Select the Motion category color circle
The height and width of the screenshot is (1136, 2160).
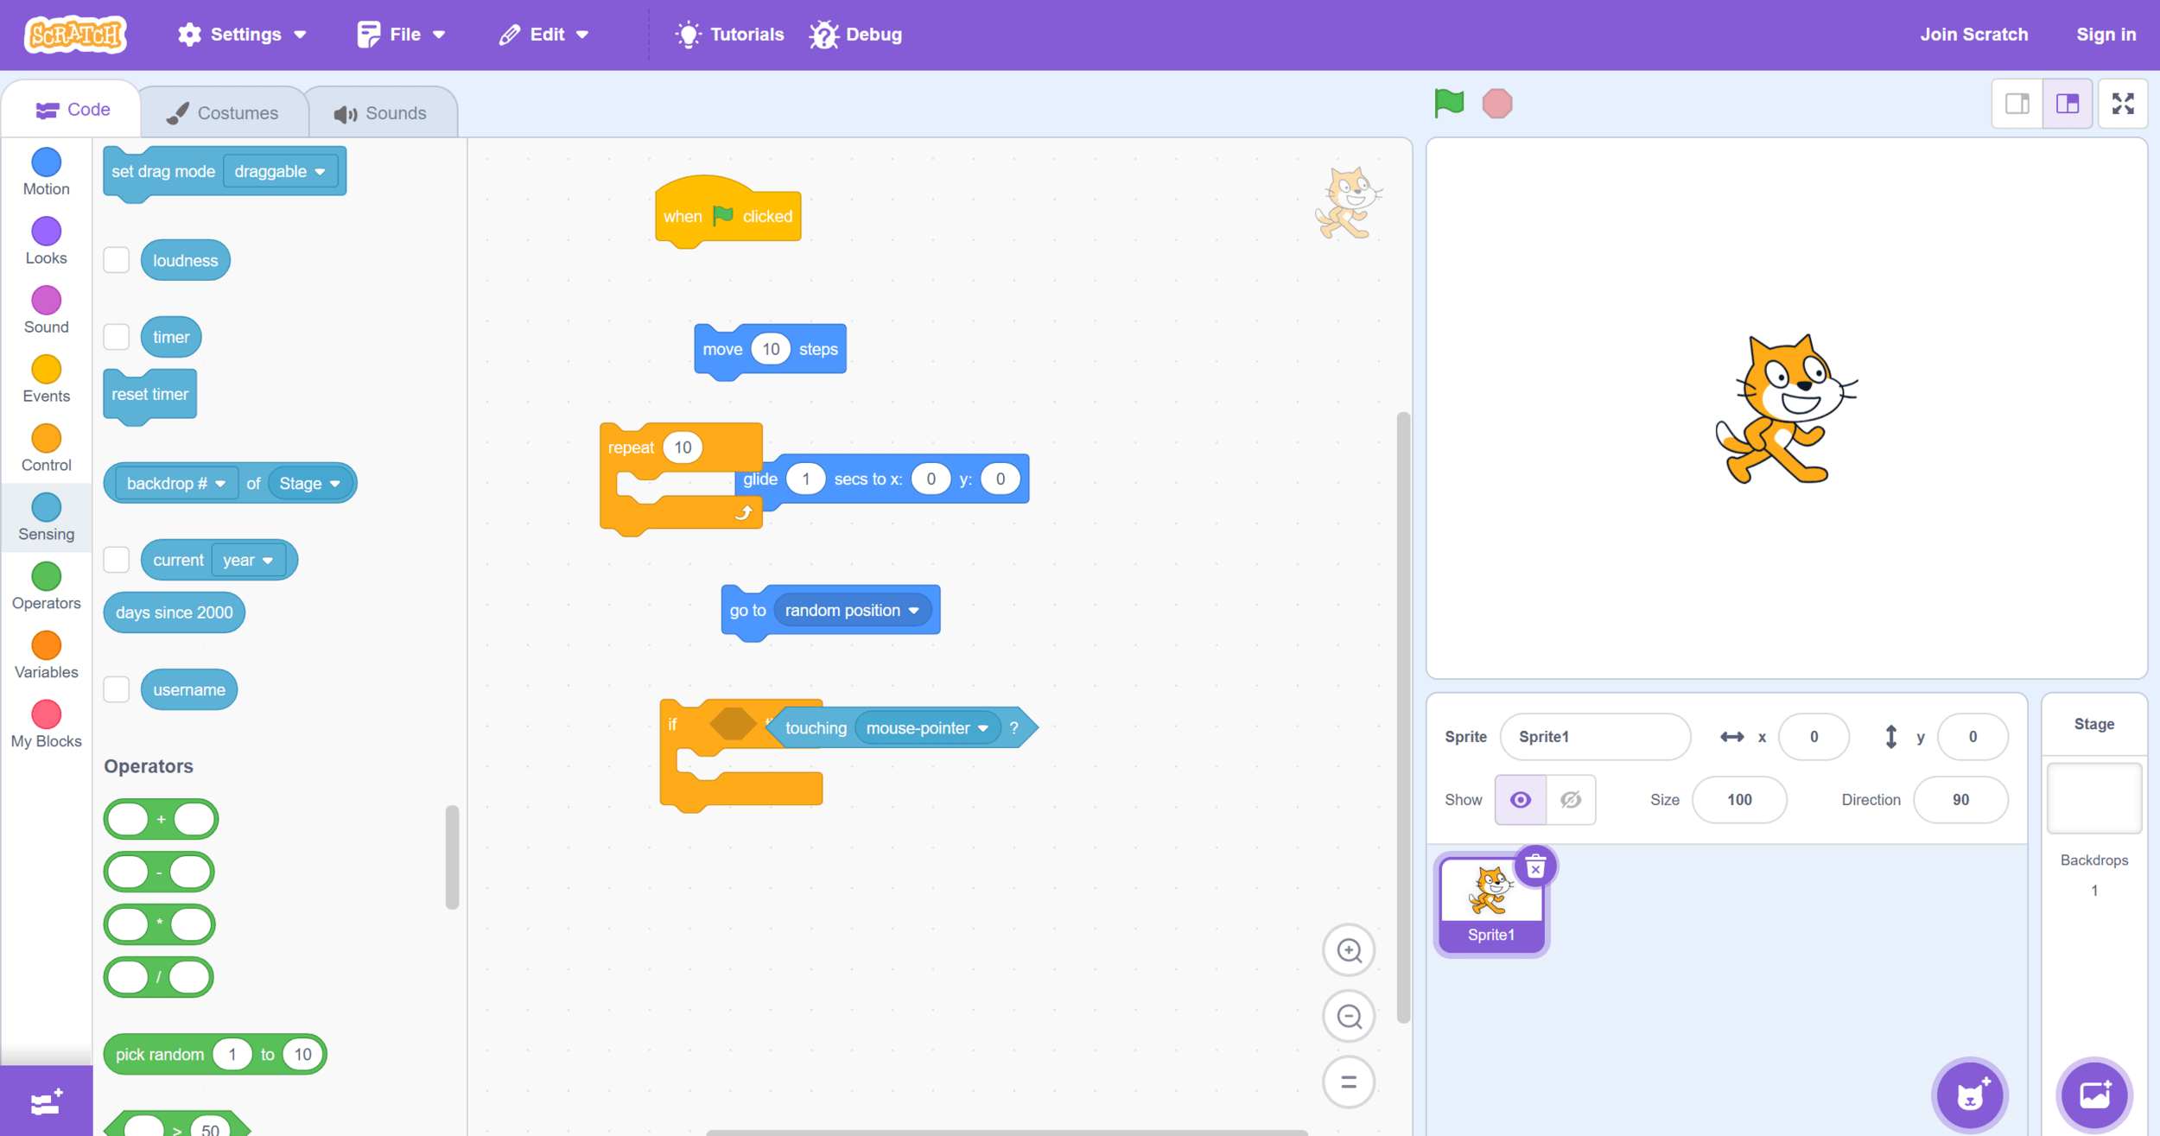click(47, 162)
